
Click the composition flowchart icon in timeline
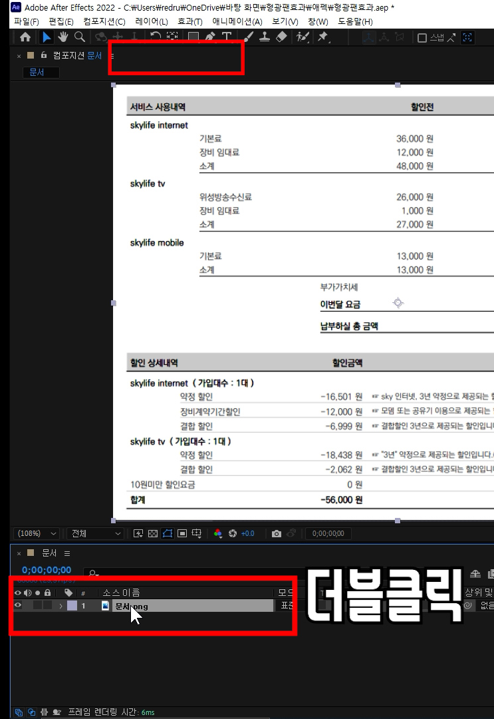(x=475, y=574)
